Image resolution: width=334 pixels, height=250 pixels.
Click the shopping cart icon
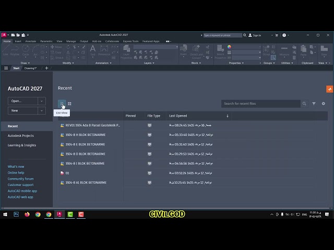point(277,35)
